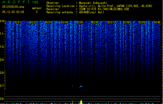This screenshot has width=163, height=104.
Task: Click the 0.6 kHz axis label
Action: 2,99
